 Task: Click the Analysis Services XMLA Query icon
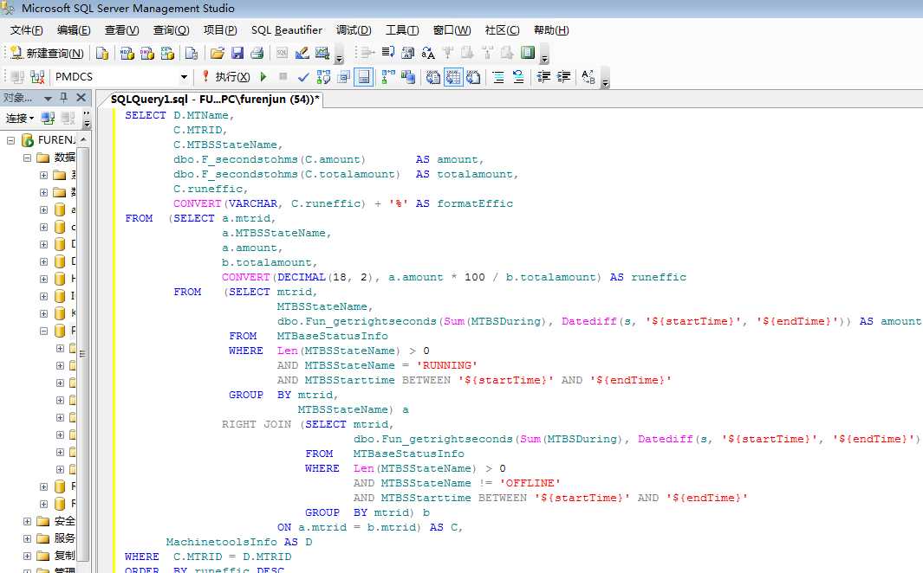(168, 54)
